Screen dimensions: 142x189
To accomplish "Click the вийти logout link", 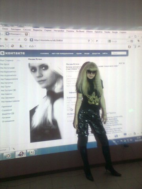I will coord(105,53).
